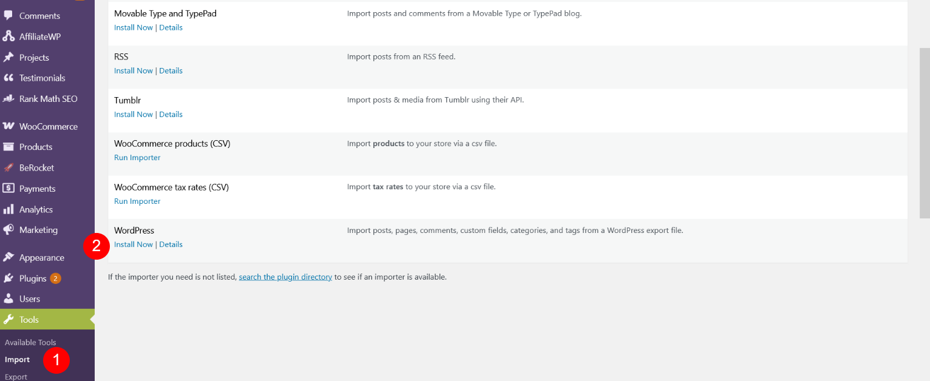930x381 pixels.
Task: Go to the Projects menu
Action: (34, 58)
